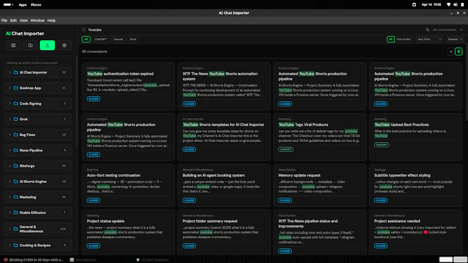
Task: Switch to grid view layout icon
Action: tap(459, 51)
